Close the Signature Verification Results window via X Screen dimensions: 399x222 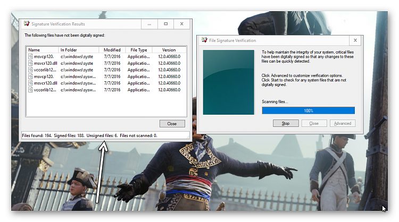click(x=182, y=24)
